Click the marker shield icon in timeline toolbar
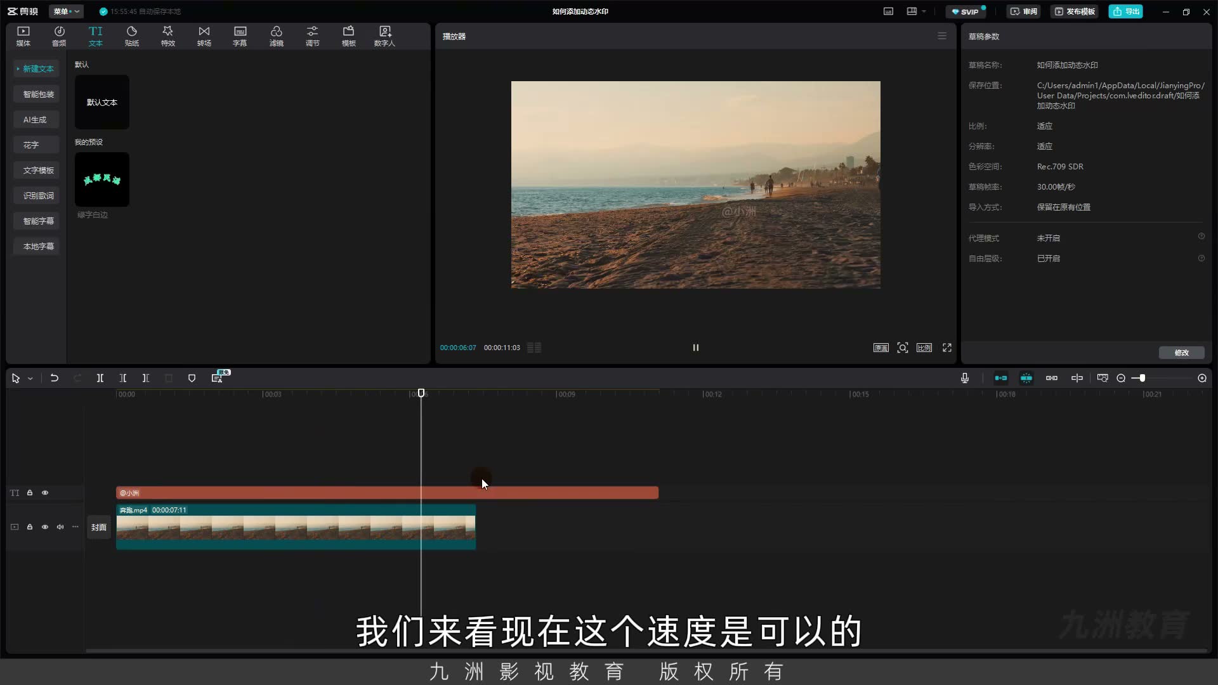The width and height of the screenshot is (1218, 685). (x=192, y=378)
